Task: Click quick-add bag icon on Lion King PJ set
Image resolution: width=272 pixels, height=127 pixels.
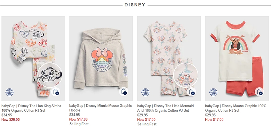Action: pos(56,92)
